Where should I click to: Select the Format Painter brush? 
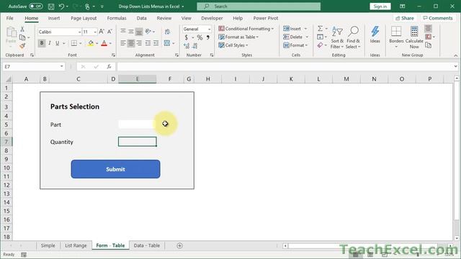22,46
